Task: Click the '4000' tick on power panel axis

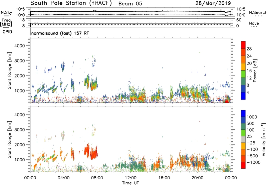Action: pyautogui.click(x=19, y=46)
